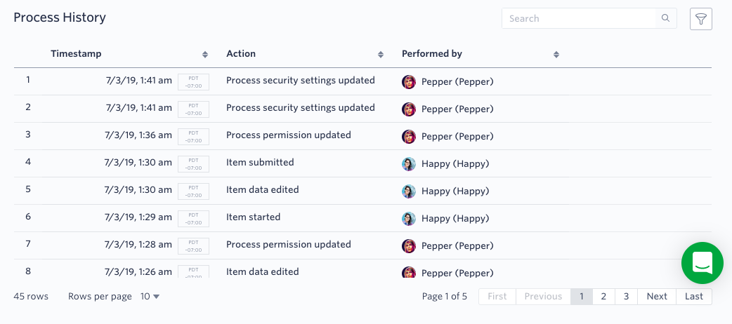Click the Process History heading
The image size is (732, 324).
pyautogui.click(x=60, y=18)
